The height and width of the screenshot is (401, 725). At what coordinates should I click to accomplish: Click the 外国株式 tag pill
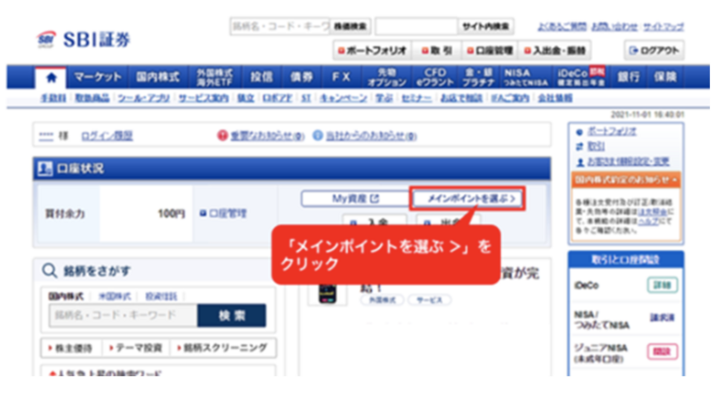click(x=382, y=300)
